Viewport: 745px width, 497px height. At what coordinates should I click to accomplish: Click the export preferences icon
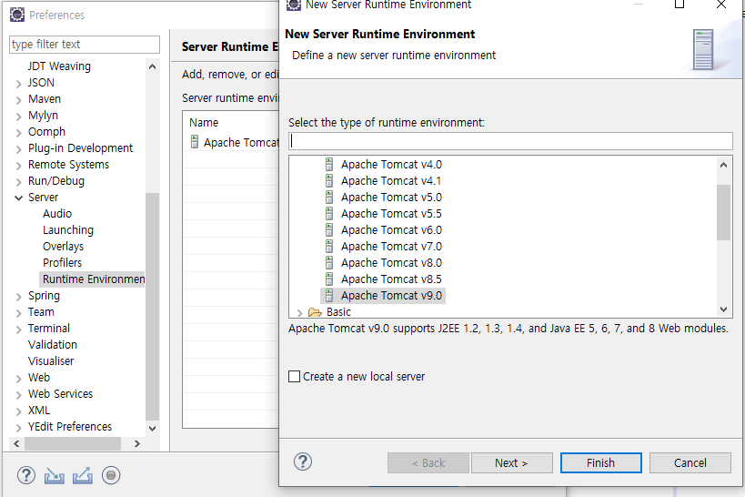click(x=83, y=475)
